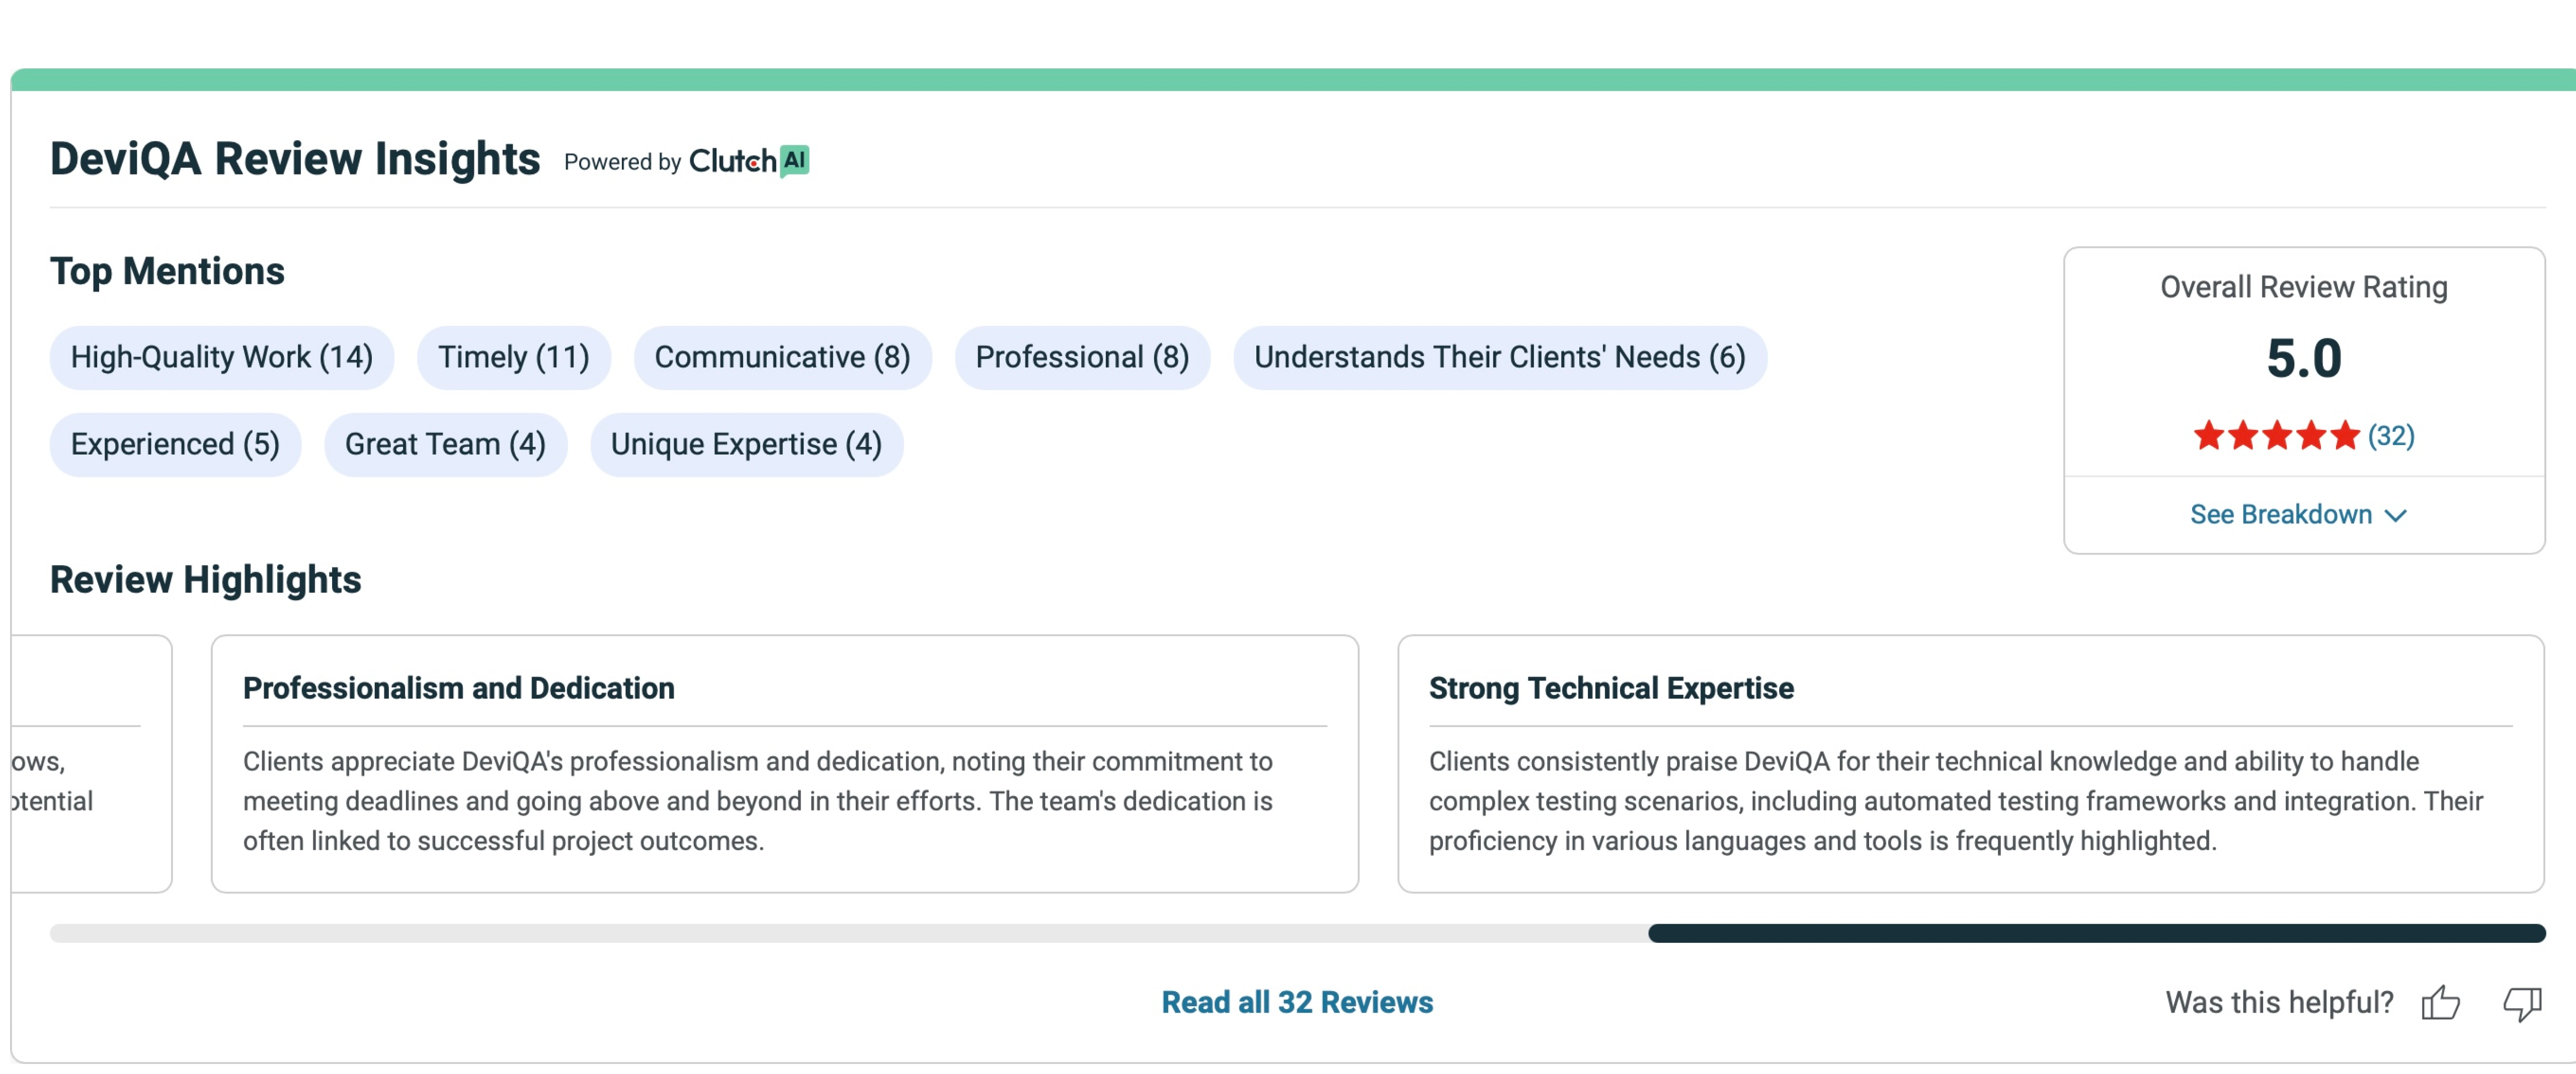2576x1074 pixels.
Task: Click the Clutch AI logo
Action: click(749, 161)
